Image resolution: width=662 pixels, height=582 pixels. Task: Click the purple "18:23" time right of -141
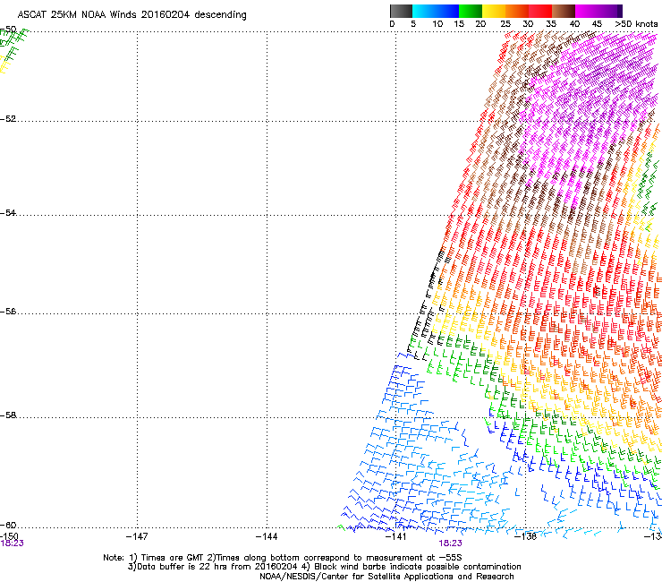point(450,543)
